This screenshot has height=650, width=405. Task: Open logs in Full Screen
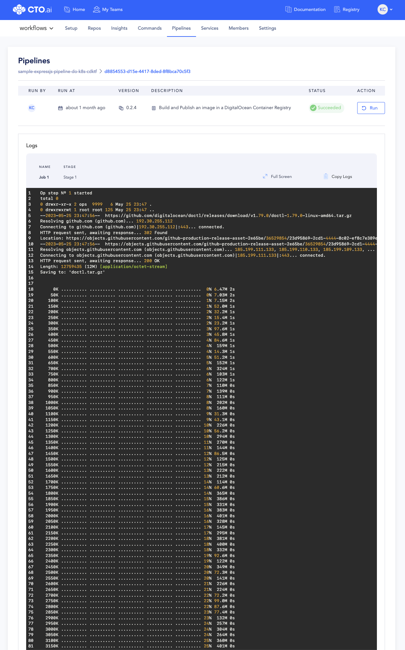tap(277, 176)
